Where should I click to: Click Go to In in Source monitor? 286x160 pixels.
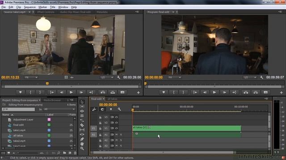click(x=52, y=92)
